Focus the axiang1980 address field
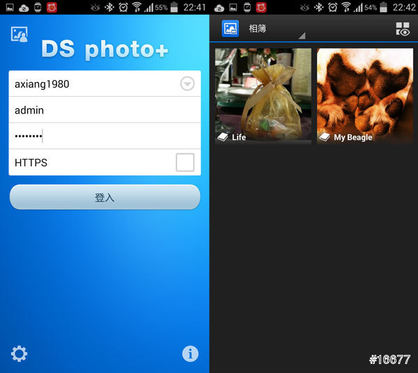418x373 pixels. [91, 84]
